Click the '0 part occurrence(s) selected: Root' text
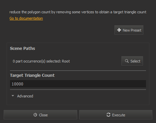Screen dimensions: 156x123 coord(41,61)
